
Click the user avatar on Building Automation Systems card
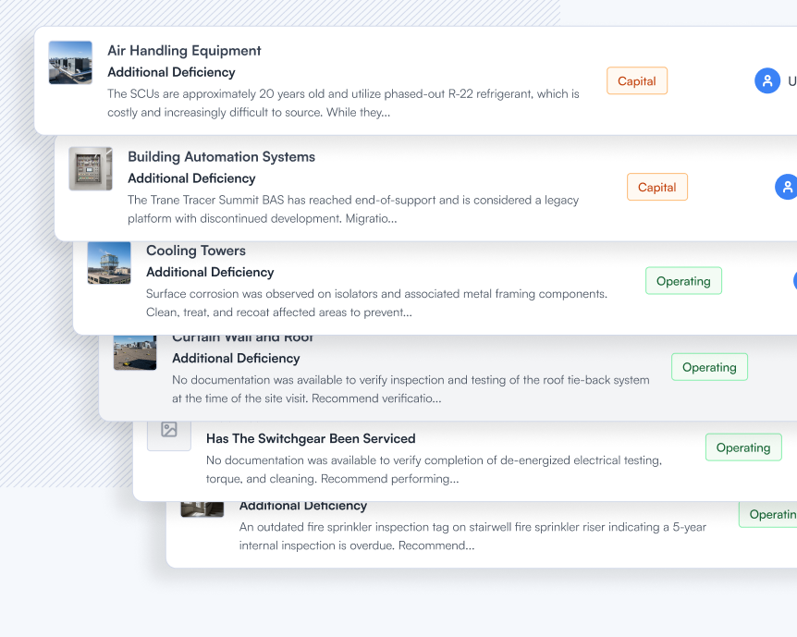pos(786,187)
